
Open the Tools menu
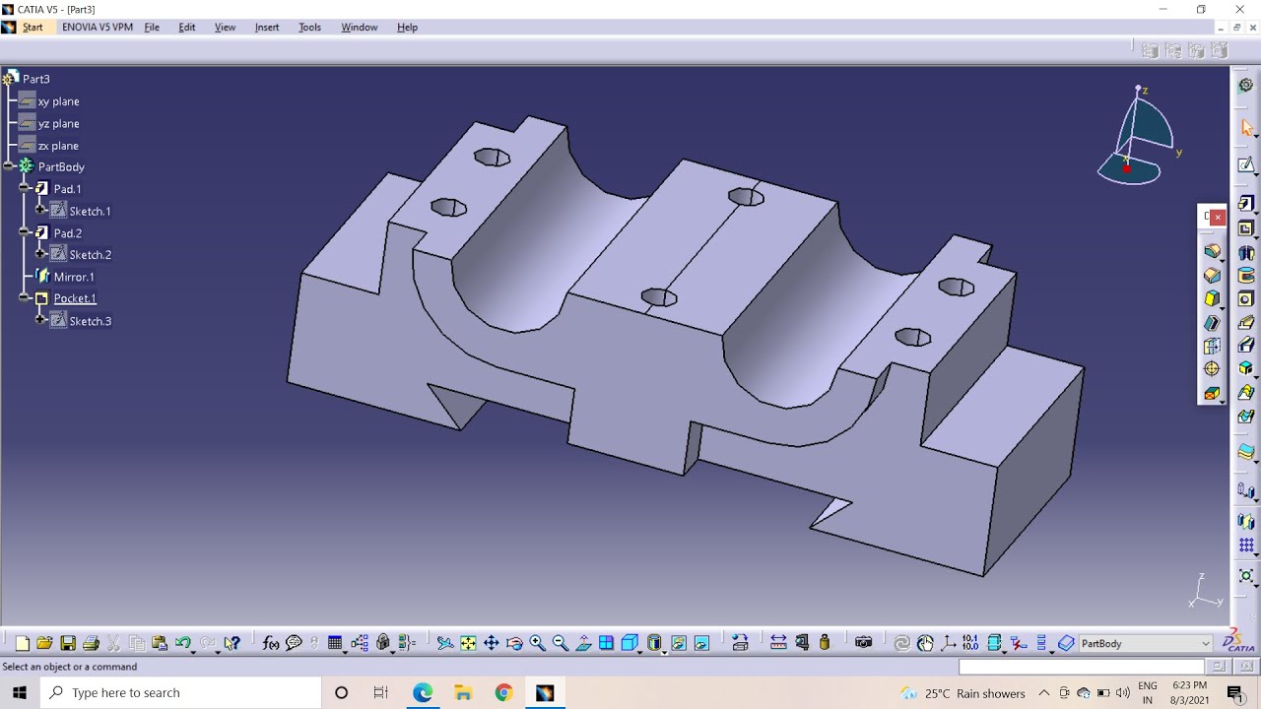coord(309,28)
